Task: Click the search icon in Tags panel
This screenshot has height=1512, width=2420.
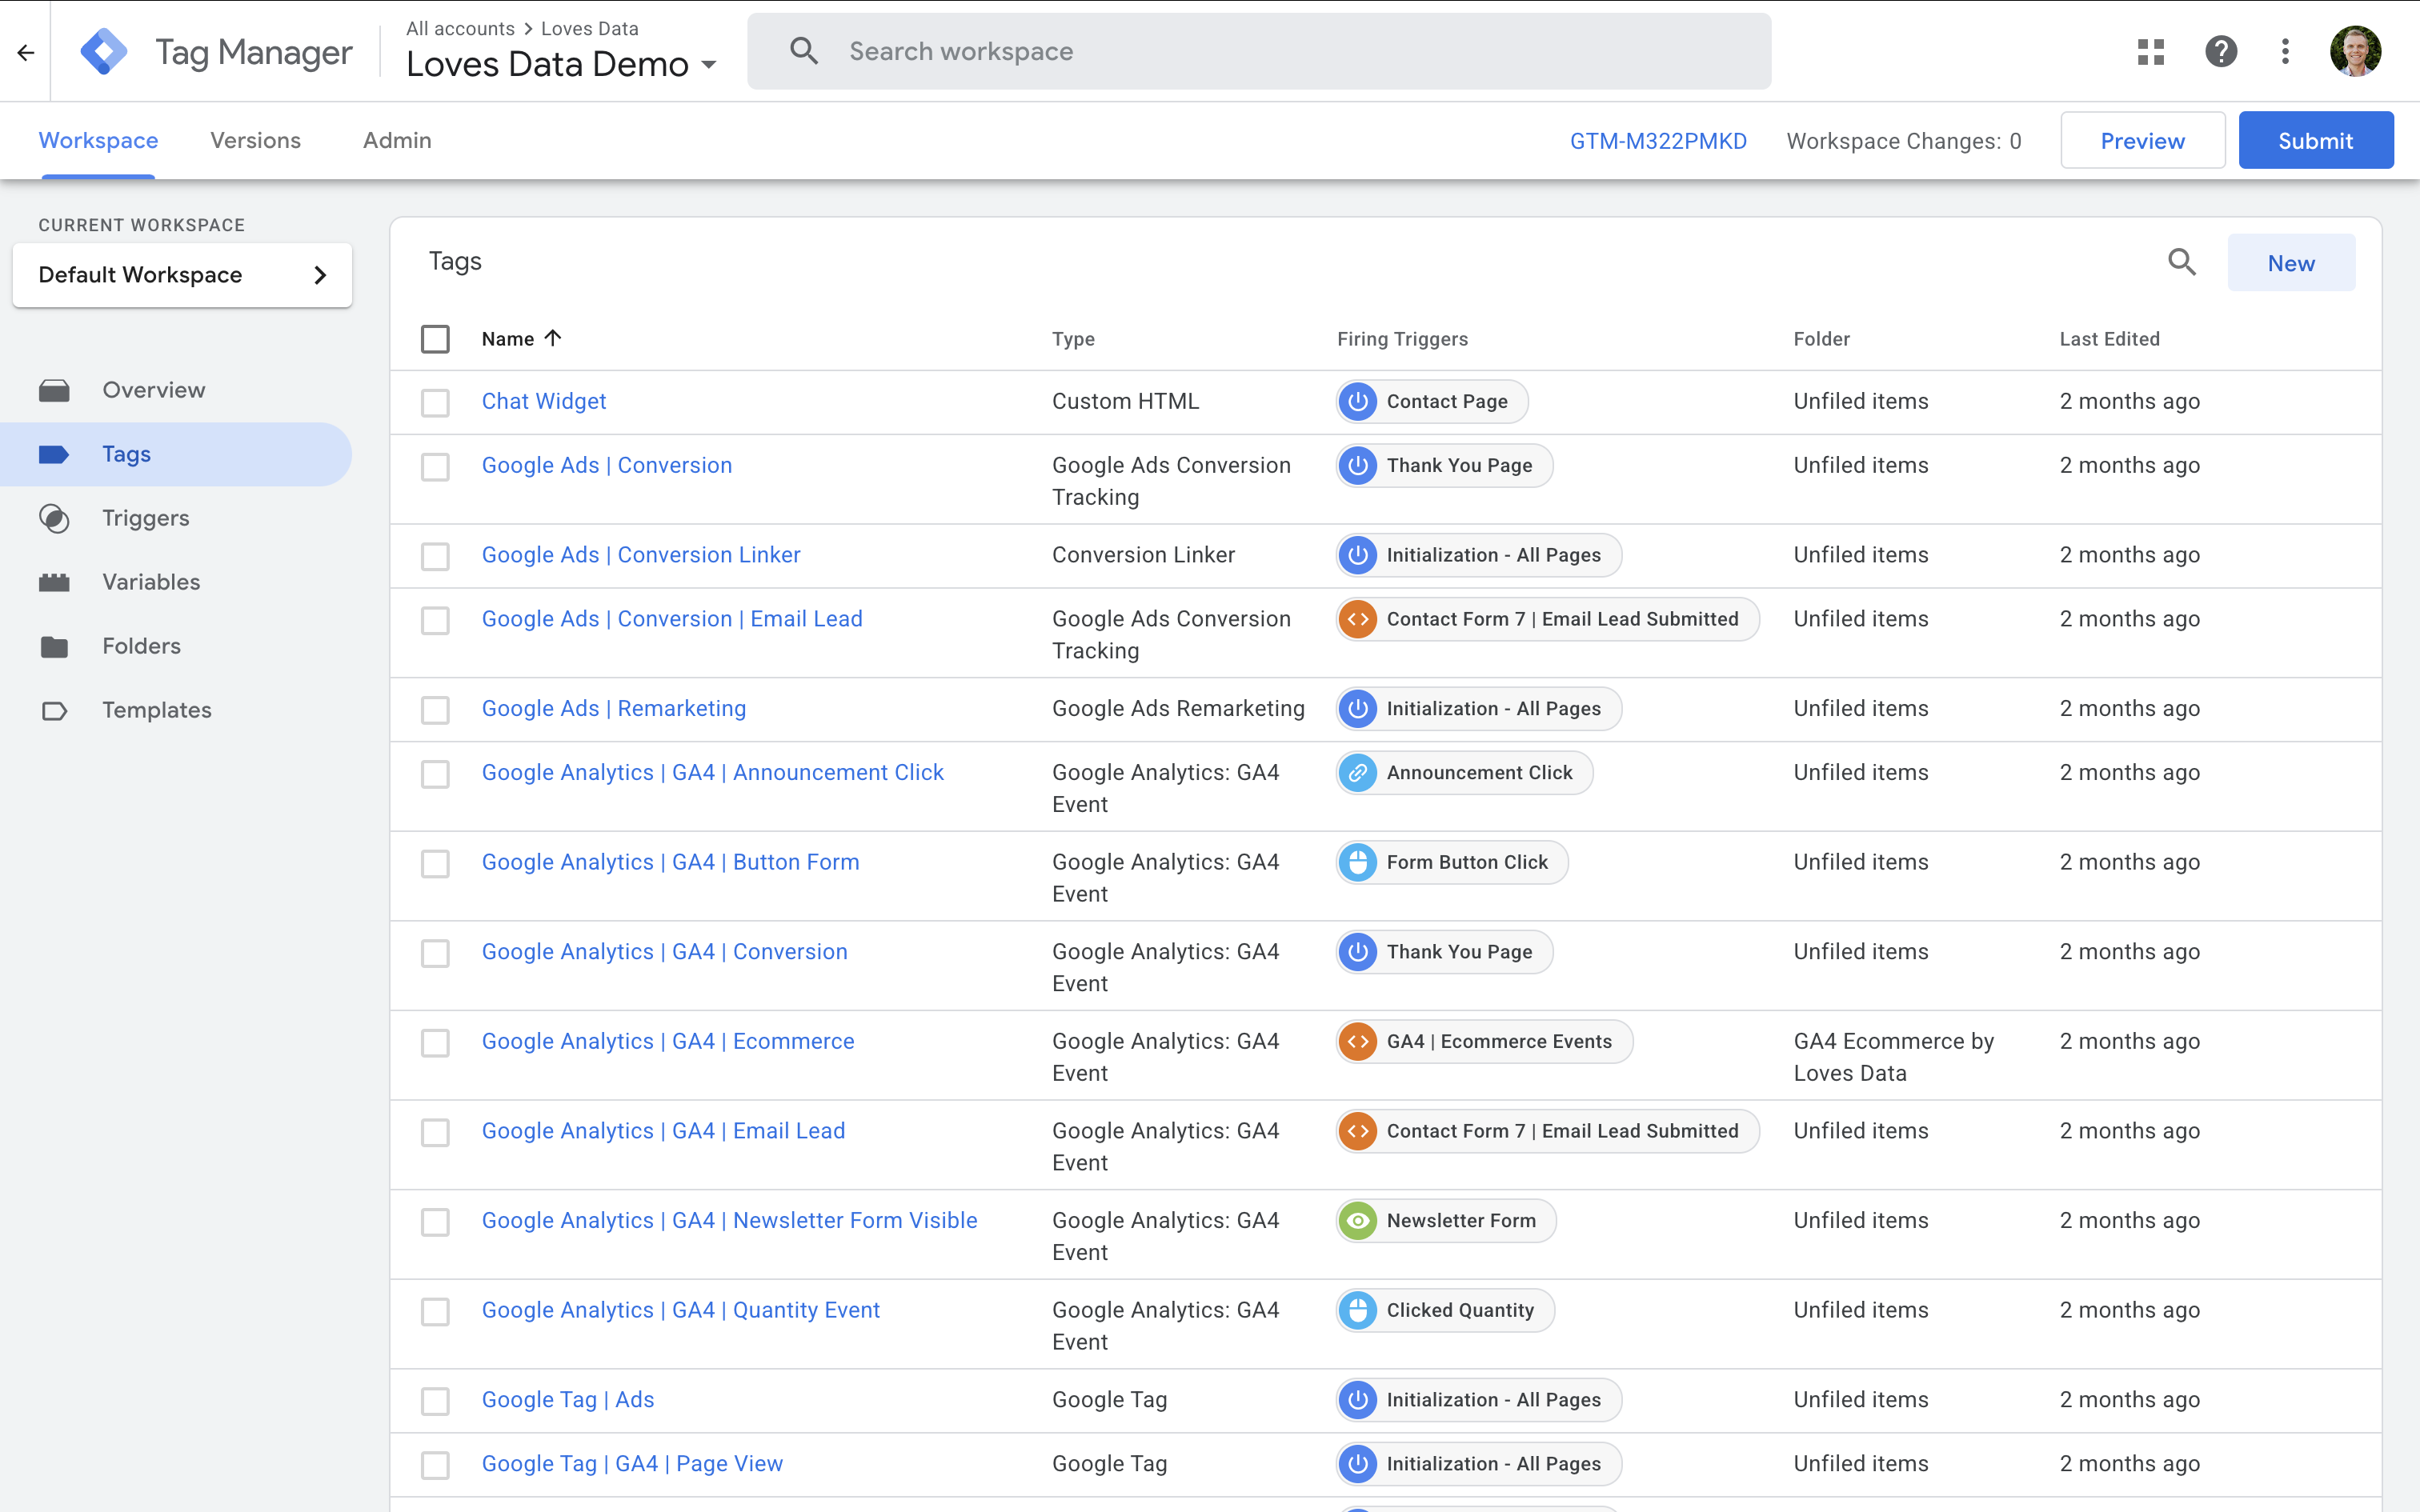Action: (x=2182, y=263)
